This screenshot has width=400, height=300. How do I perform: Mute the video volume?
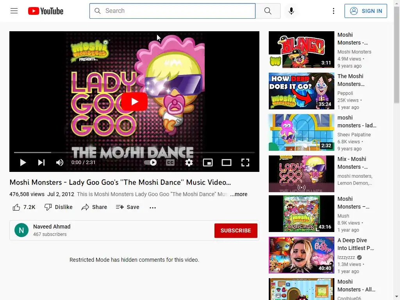tap(60, 162)
